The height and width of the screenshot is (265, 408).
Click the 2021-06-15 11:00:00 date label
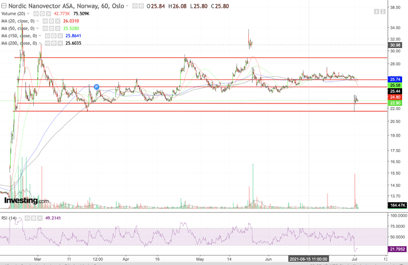(308, 259)
